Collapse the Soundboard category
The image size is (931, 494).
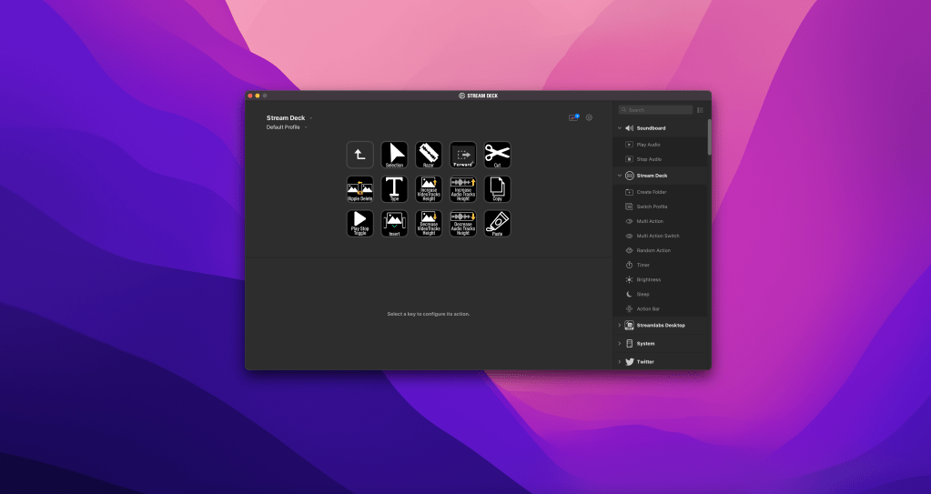click(620, 128)
